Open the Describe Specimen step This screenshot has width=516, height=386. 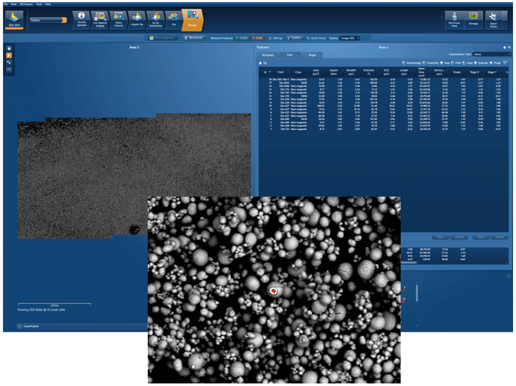click(x=80, y=19)
